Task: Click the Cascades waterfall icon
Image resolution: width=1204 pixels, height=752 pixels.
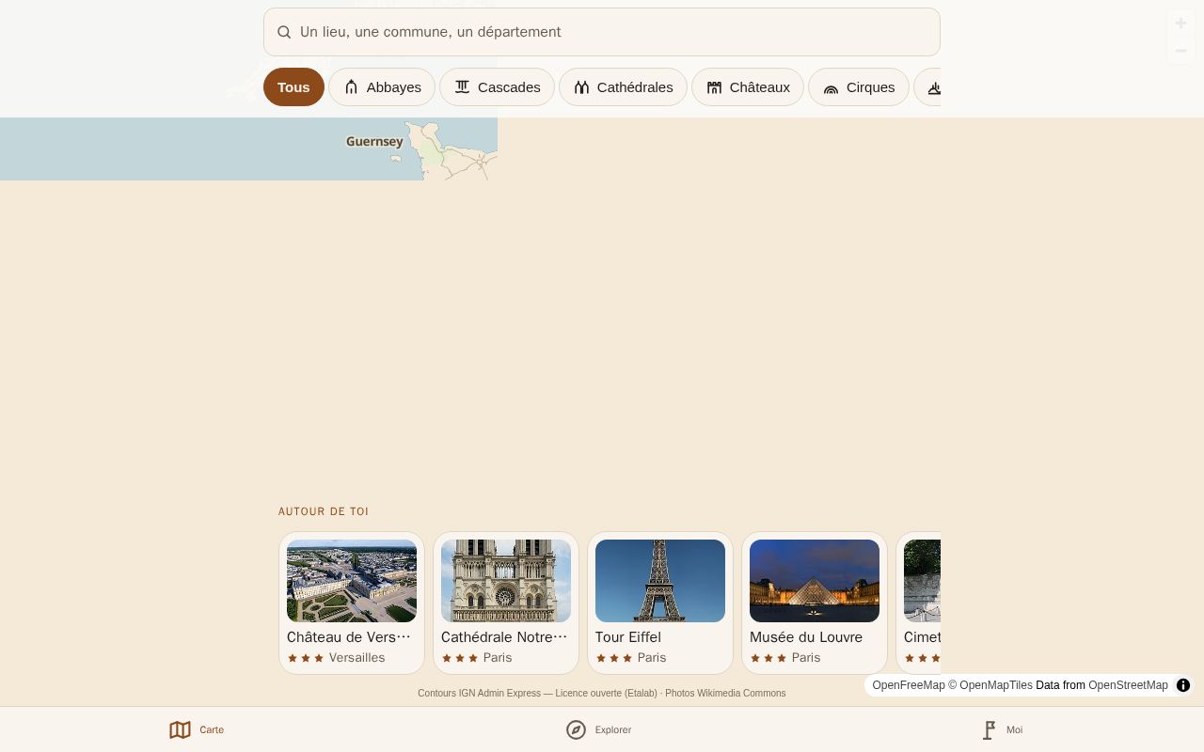Action: click(463, 87)
